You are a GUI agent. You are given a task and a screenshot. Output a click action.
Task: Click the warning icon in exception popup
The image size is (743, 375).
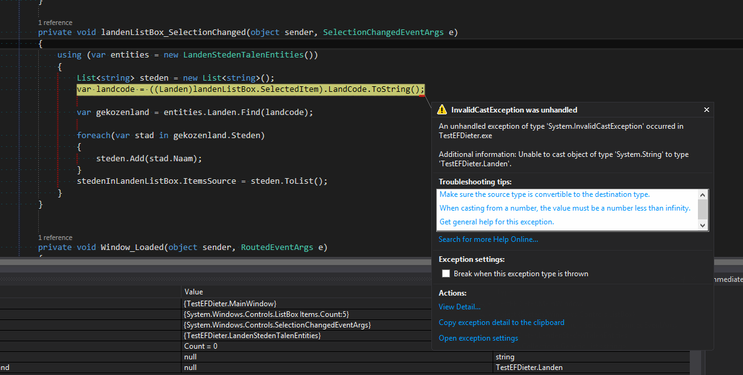pos(442,109)
